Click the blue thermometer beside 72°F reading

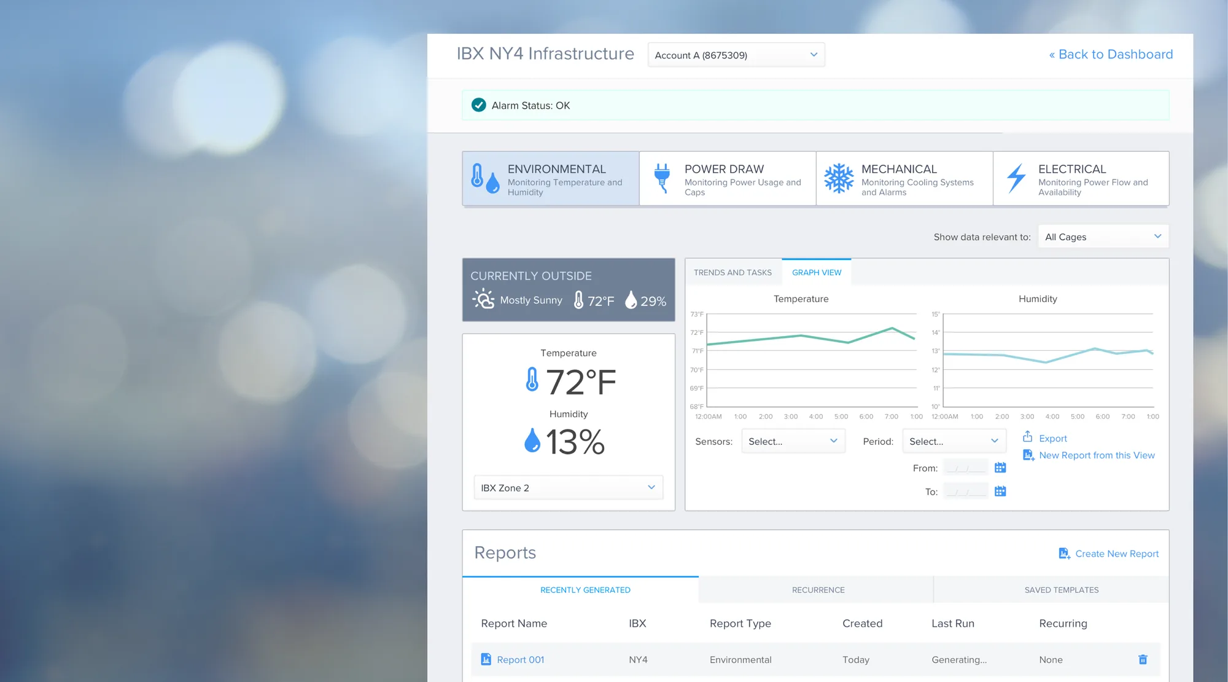tap(532, 380)
